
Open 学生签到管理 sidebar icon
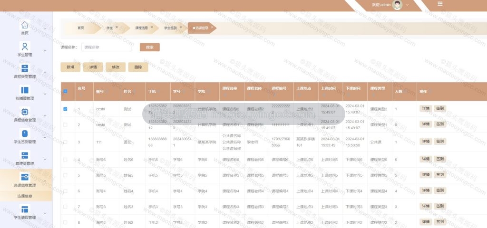point(25,133)
